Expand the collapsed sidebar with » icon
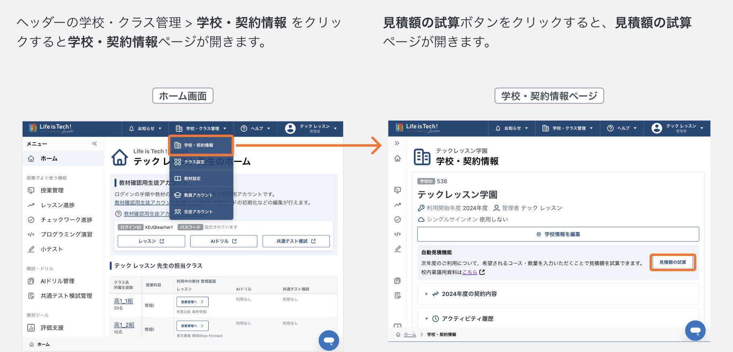Screen dimensions: 733x352 [397, 143]
